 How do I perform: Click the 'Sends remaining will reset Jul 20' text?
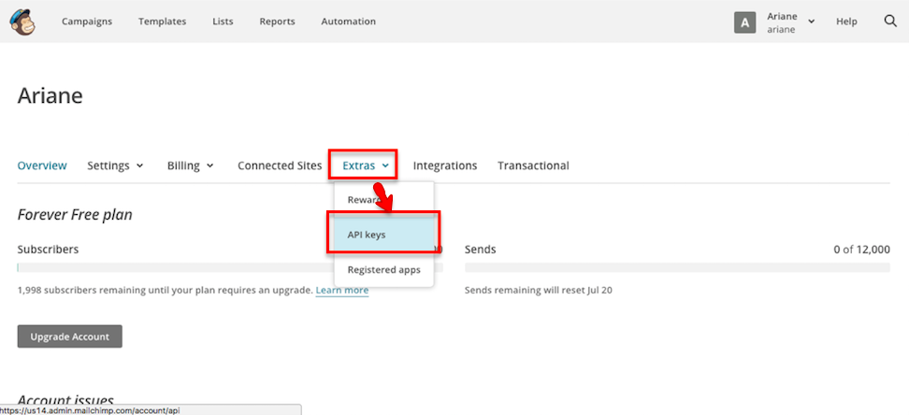point(539,290)
